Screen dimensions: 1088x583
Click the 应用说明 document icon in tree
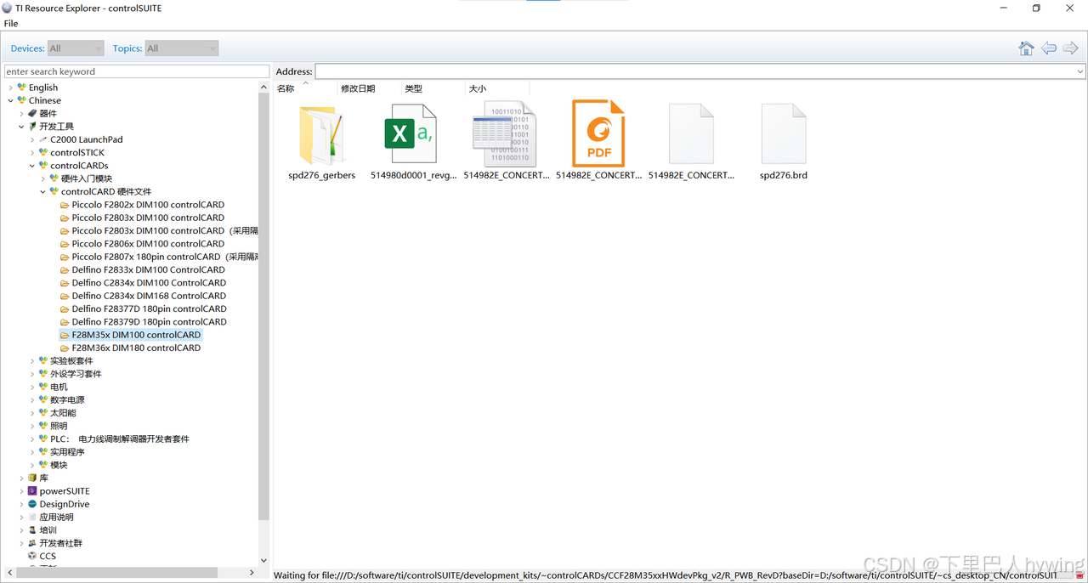click(x=32, y=517)
